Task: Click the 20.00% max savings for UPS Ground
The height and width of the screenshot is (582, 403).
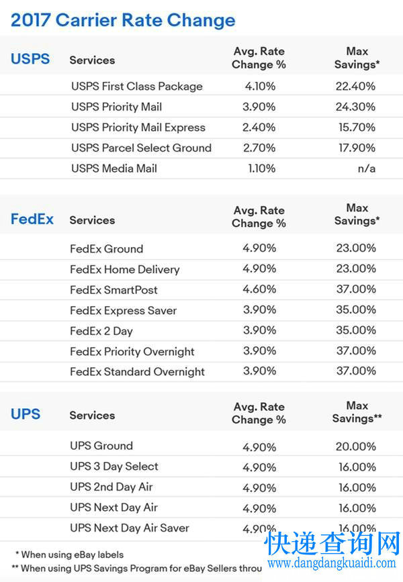Action: (x=356, y=446)
